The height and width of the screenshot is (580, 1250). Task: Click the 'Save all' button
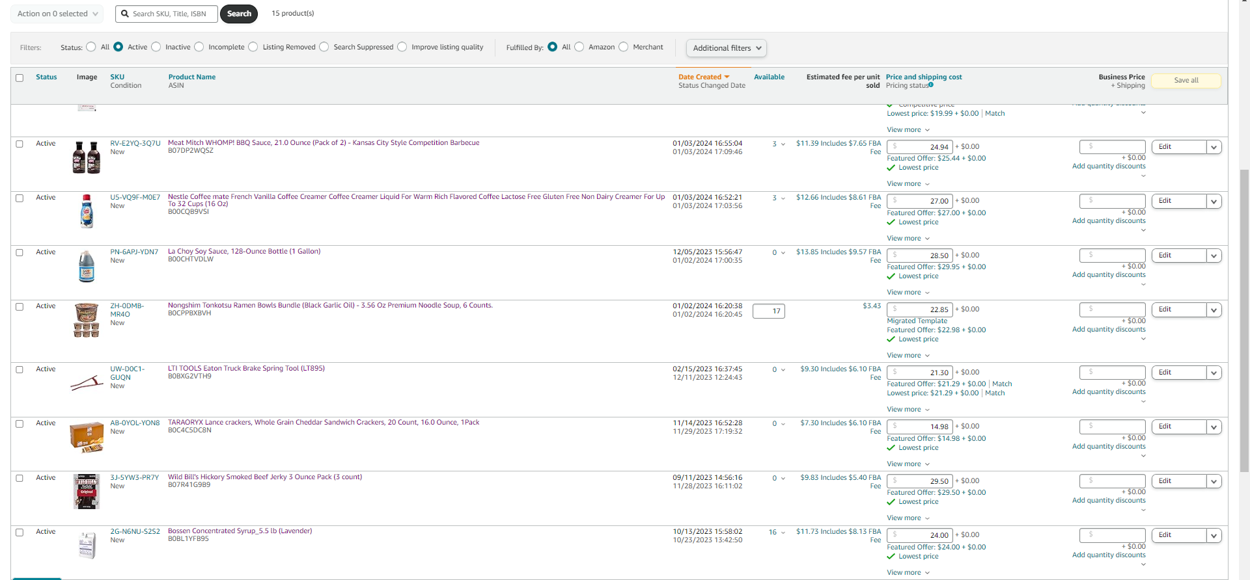(x=1186, y=81)
